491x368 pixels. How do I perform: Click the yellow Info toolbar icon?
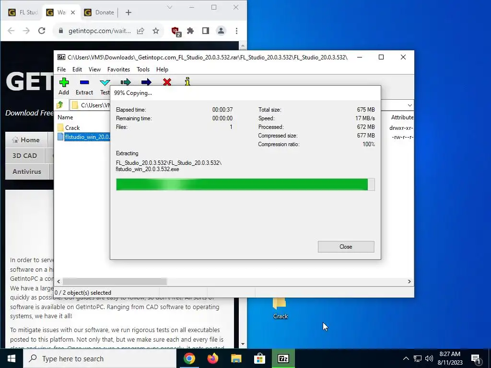[x=187, y=81]
